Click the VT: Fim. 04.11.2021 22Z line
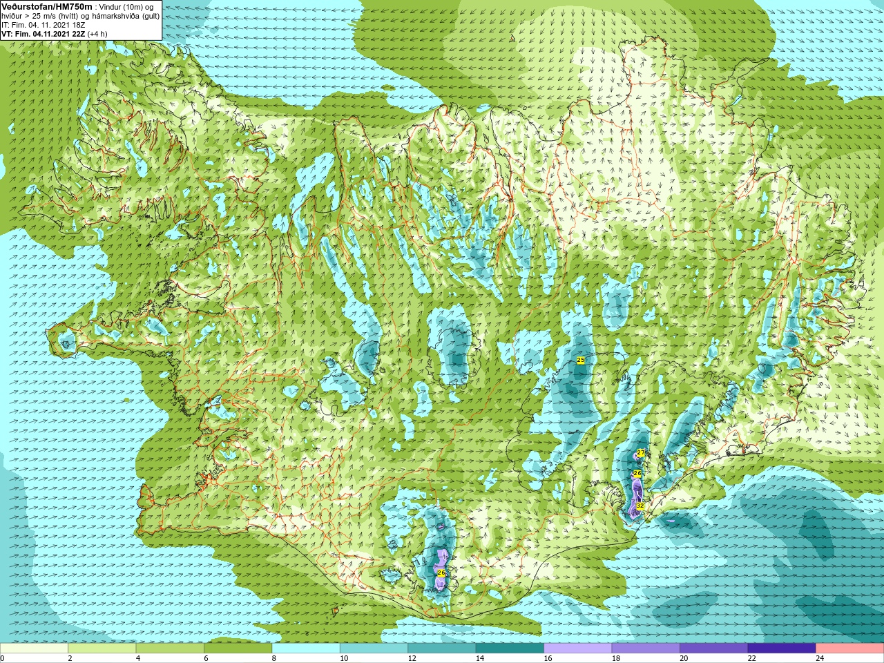 pos(55,34)
